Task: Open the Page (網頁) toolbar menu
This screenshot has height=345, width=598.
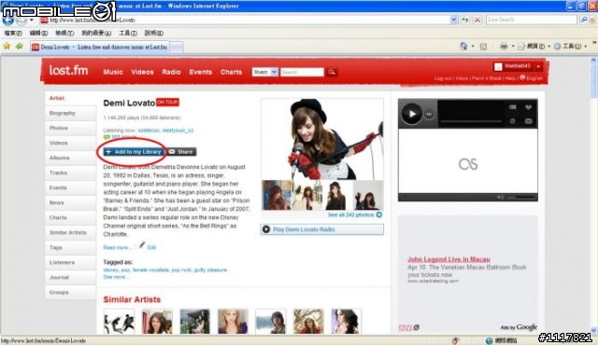Action: (534, 47)
